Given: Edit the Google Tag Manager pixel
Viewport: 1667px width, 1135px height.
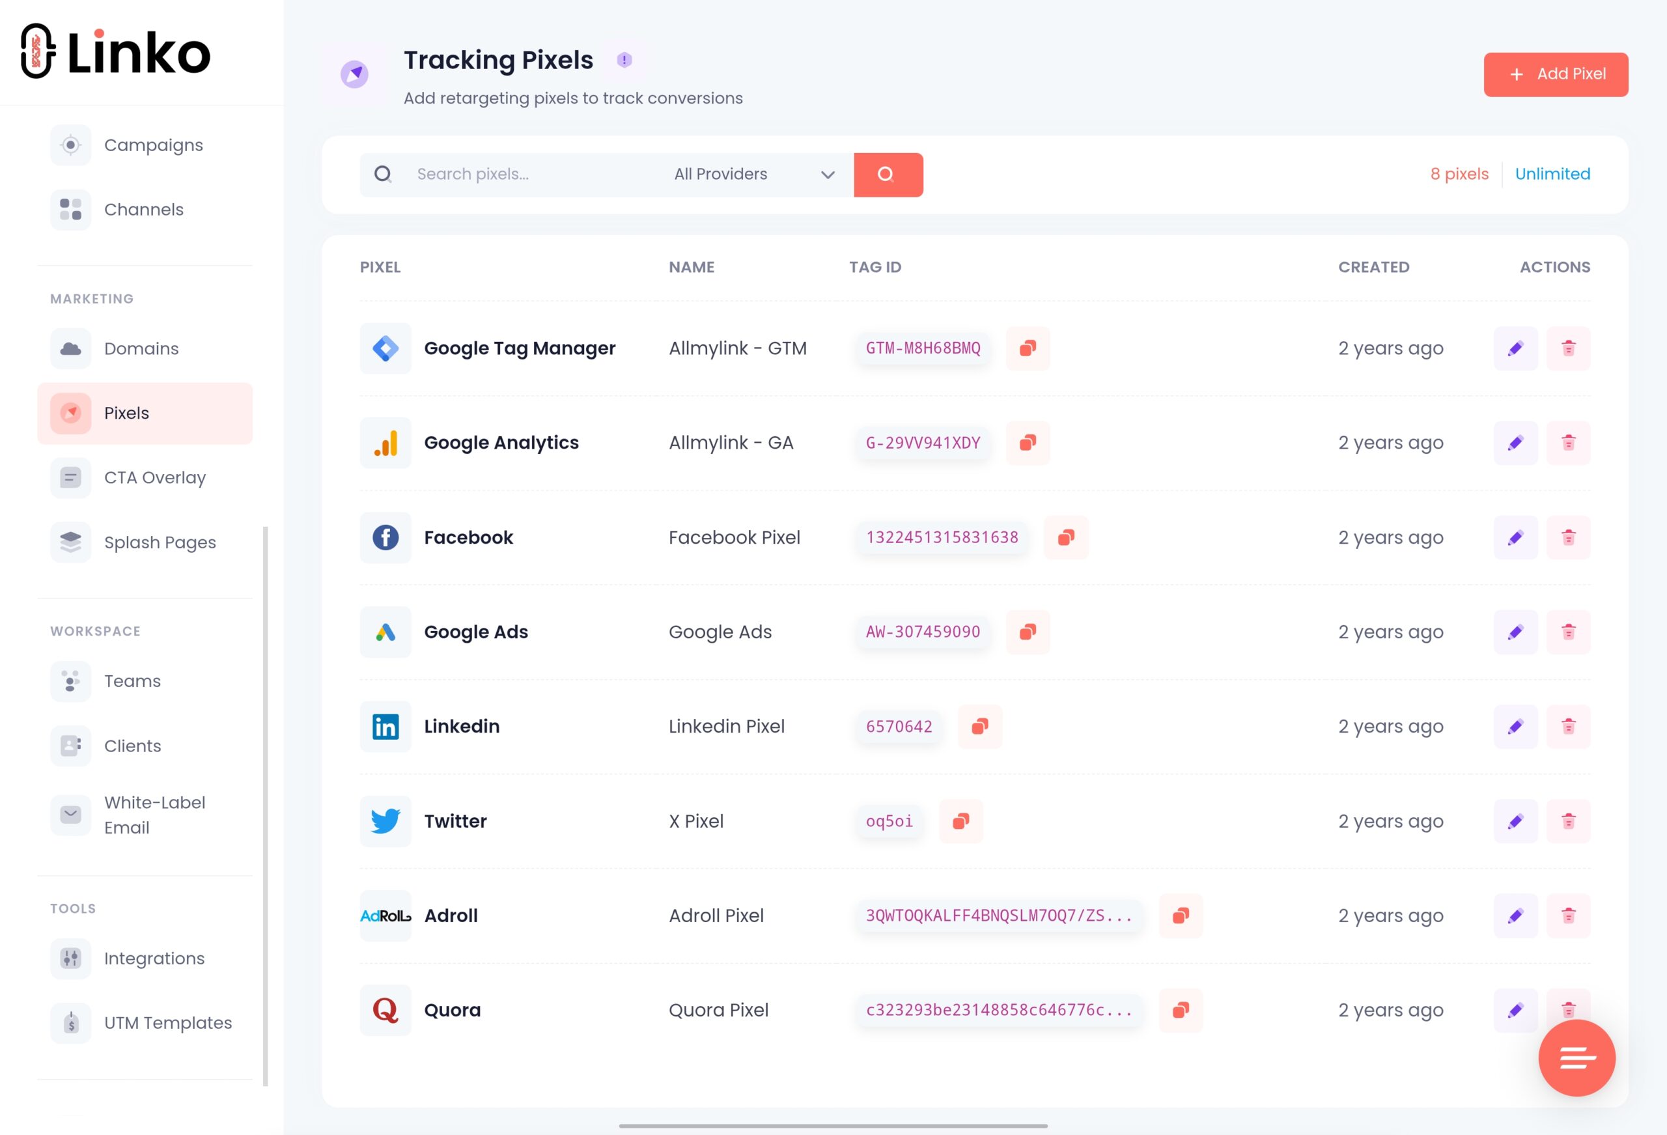Looking at the screenshot, I should pyautogui.click(x=1516, y=348).
